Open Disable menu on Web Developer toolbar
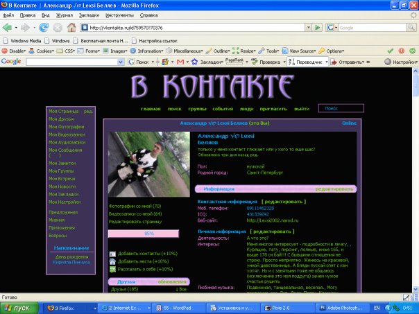 coord(14,51)
